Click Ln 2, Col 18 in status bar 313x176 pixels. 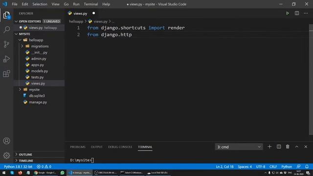point(224,167)
